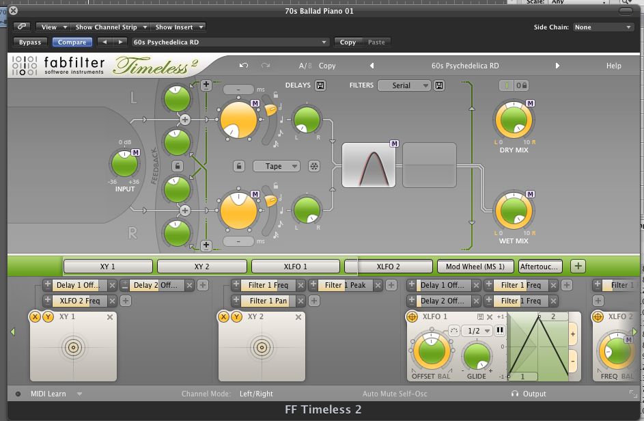Remove the Filter 1 Peak modulation slot
Screen dimensions: 644x421
click(x=378, y=285)
